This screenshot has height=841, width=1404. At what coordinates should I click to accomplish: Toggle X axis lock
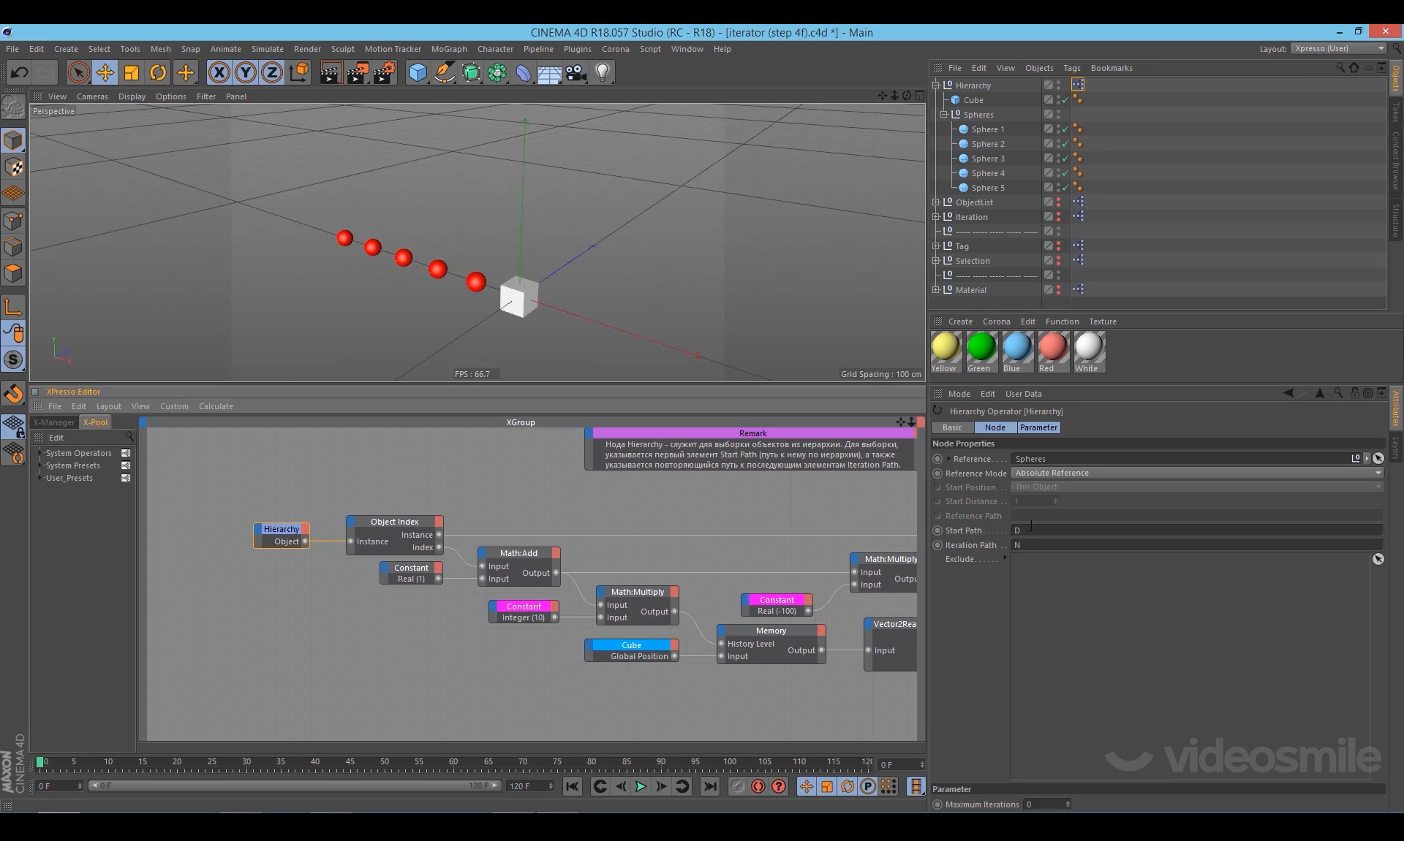[219, 72]
